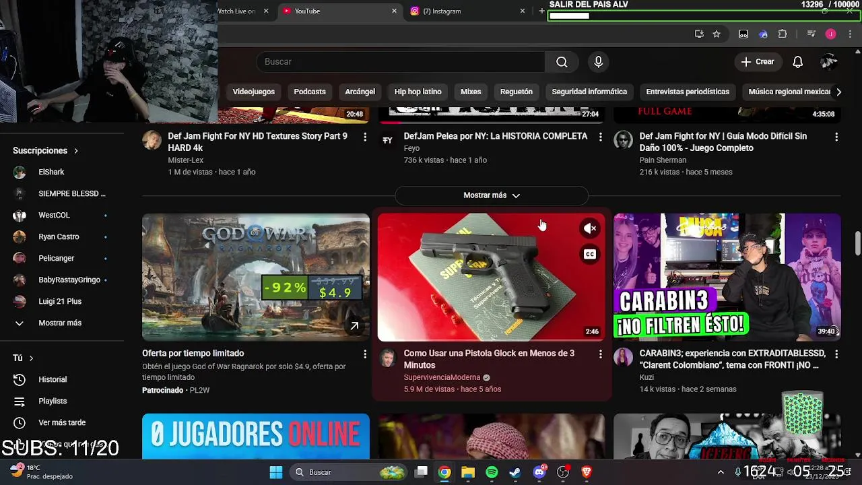Click the YouTube search input field
862x485 pixels.
(401, 62)
